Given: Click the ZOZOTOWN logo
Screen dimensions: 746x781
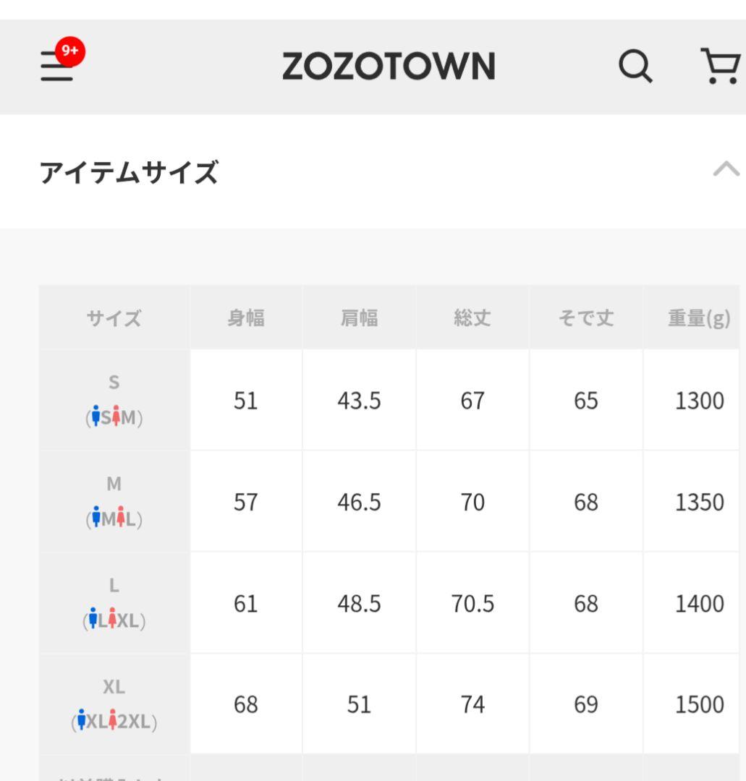Looking at the screenshot, I should [x=389, y=67].
